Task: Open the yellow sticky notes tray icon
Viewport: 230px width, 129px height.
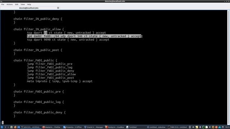Action: [x=197, y=127]
